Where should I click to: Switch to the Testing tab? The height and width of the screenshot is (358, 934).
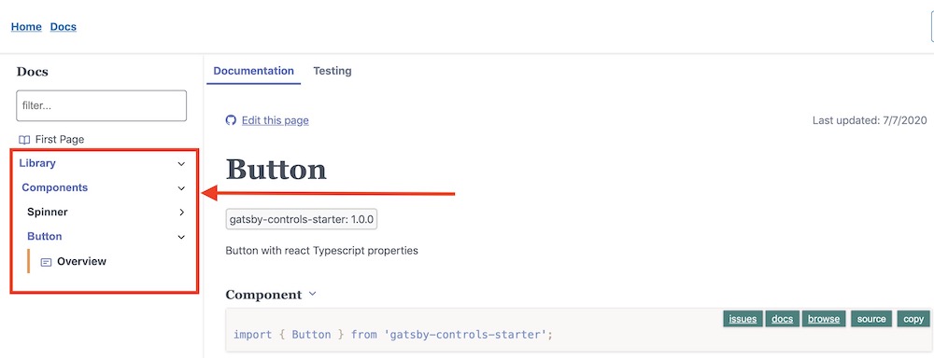pyautogui.click(x=333, y=71)
